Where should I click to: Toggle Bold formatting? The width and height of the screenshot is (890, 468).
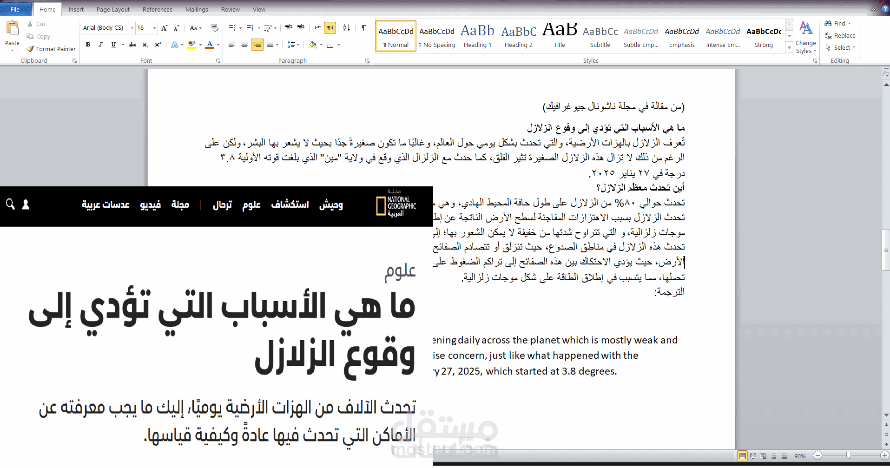point(88,45)
